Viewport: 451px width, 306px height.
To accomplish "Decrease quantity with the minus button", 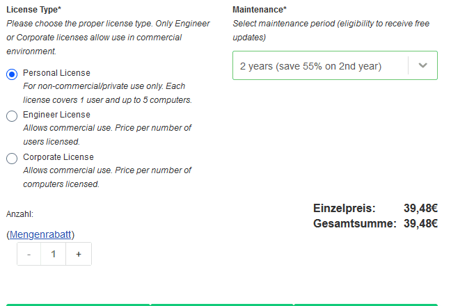I will click(29, 255).
